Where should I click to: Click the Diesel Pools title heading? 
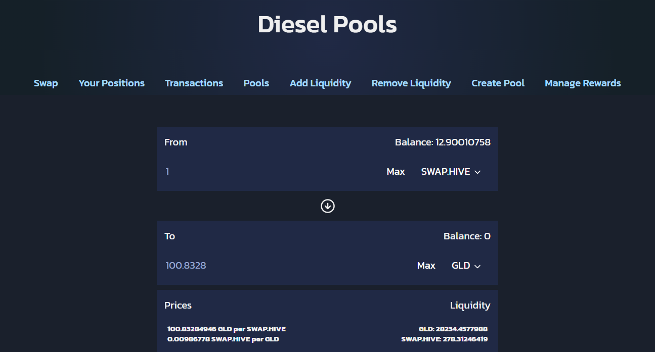[x=327, y=24]
